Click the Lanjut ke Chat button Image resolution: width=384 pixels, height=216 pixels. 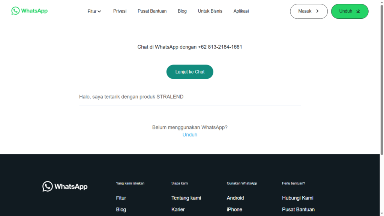point(190,72)
